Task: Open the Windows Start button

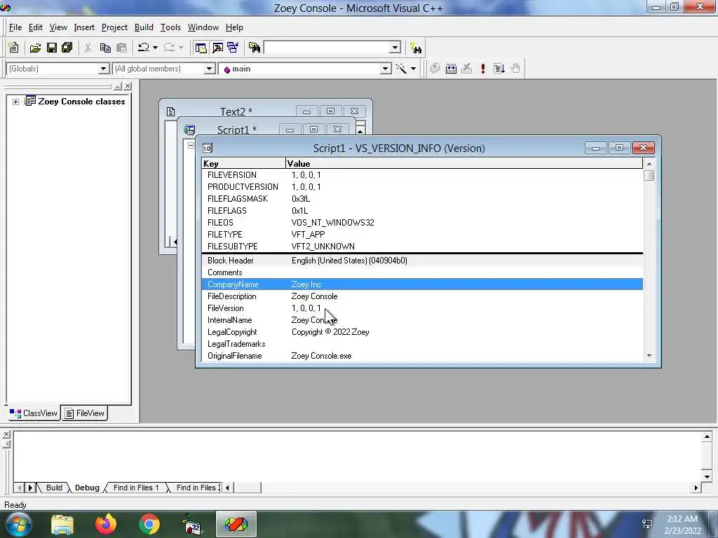Action: point(18,524)
